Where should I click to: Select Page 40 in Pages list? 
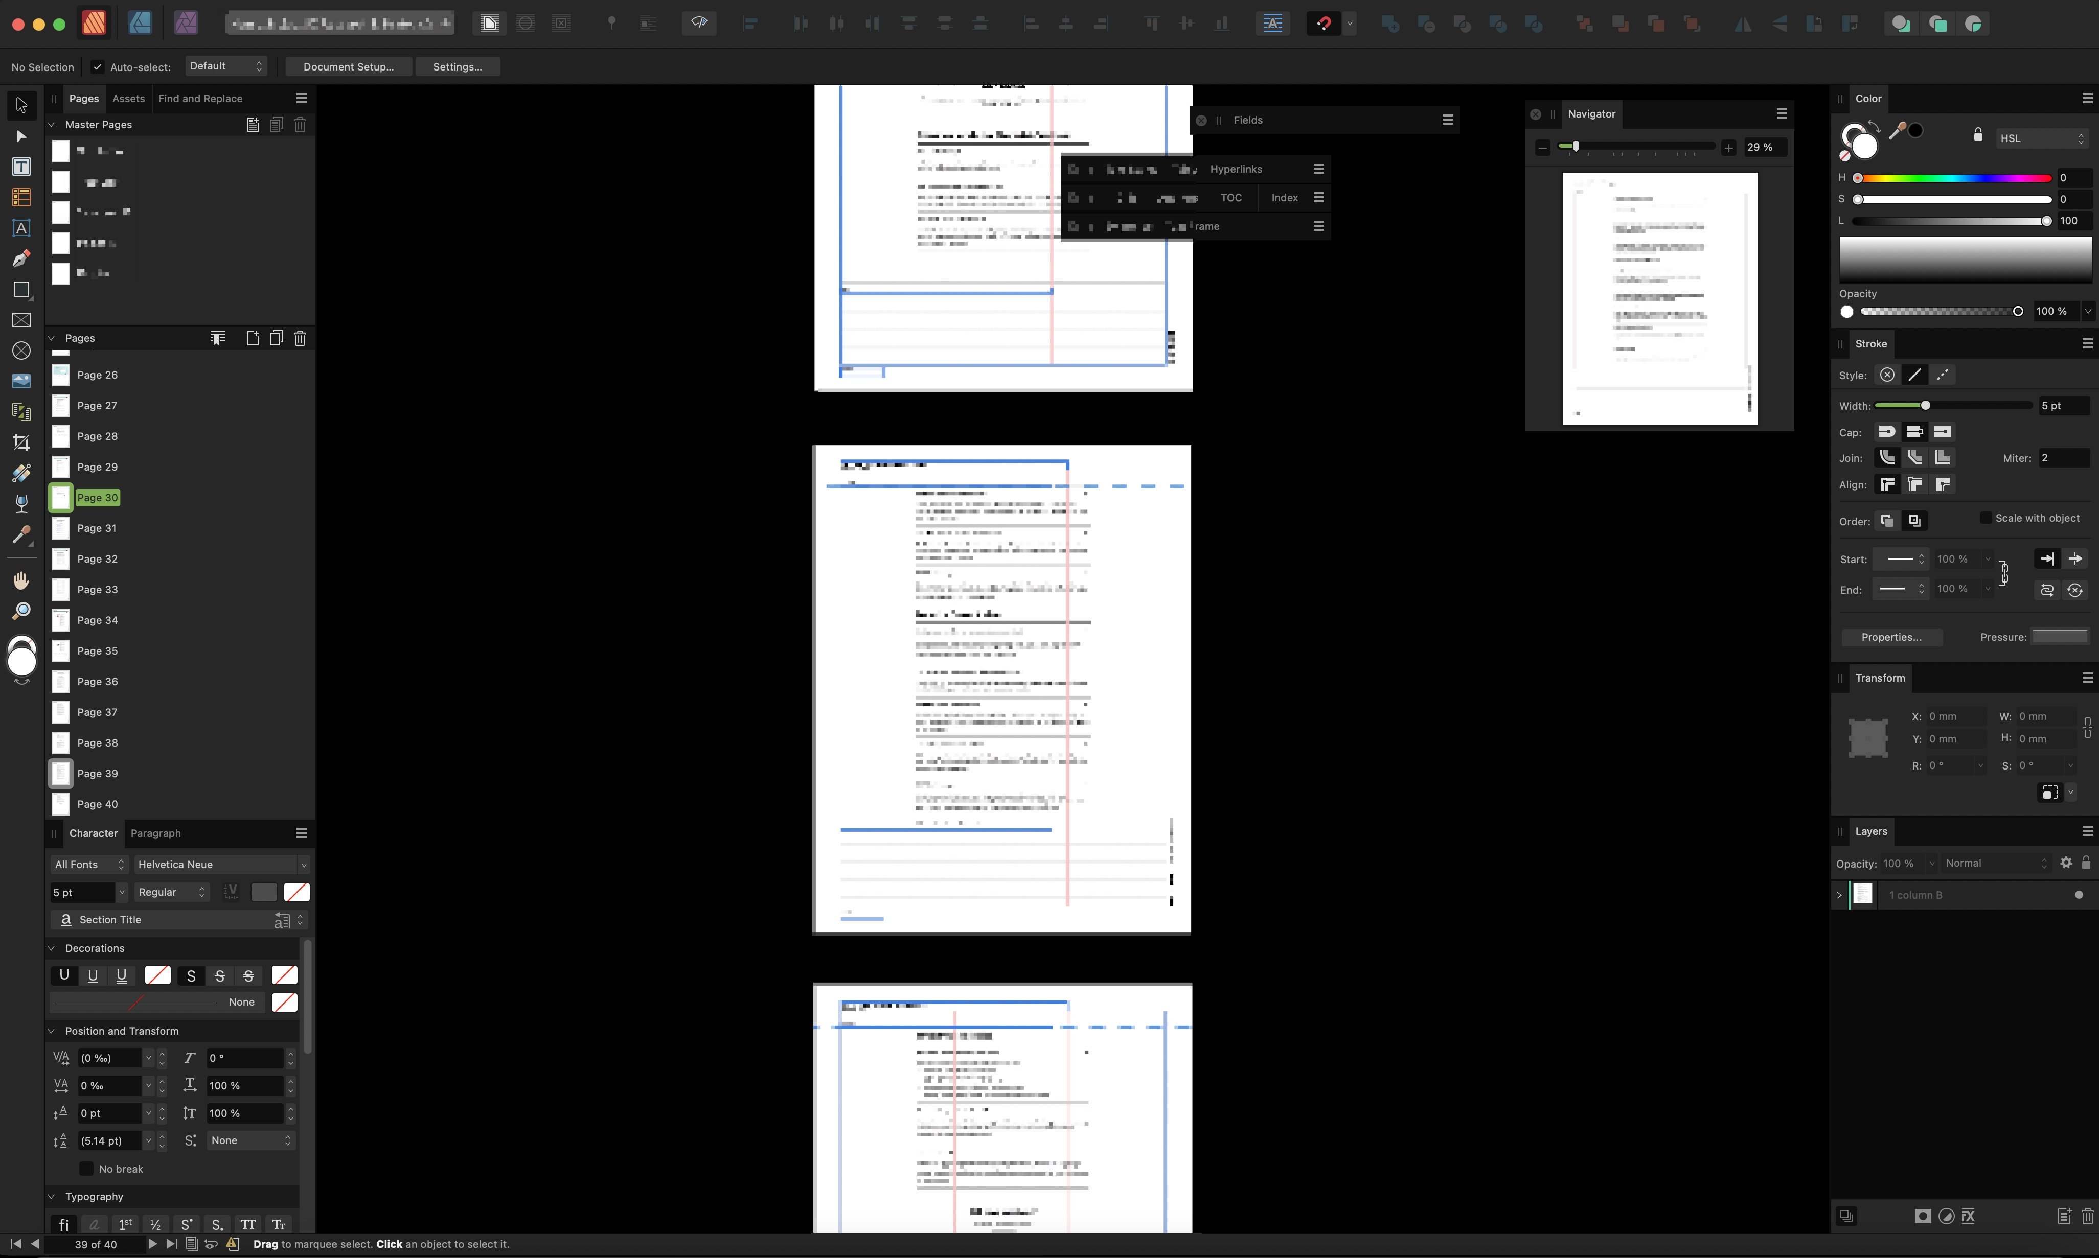coord(97,804)
